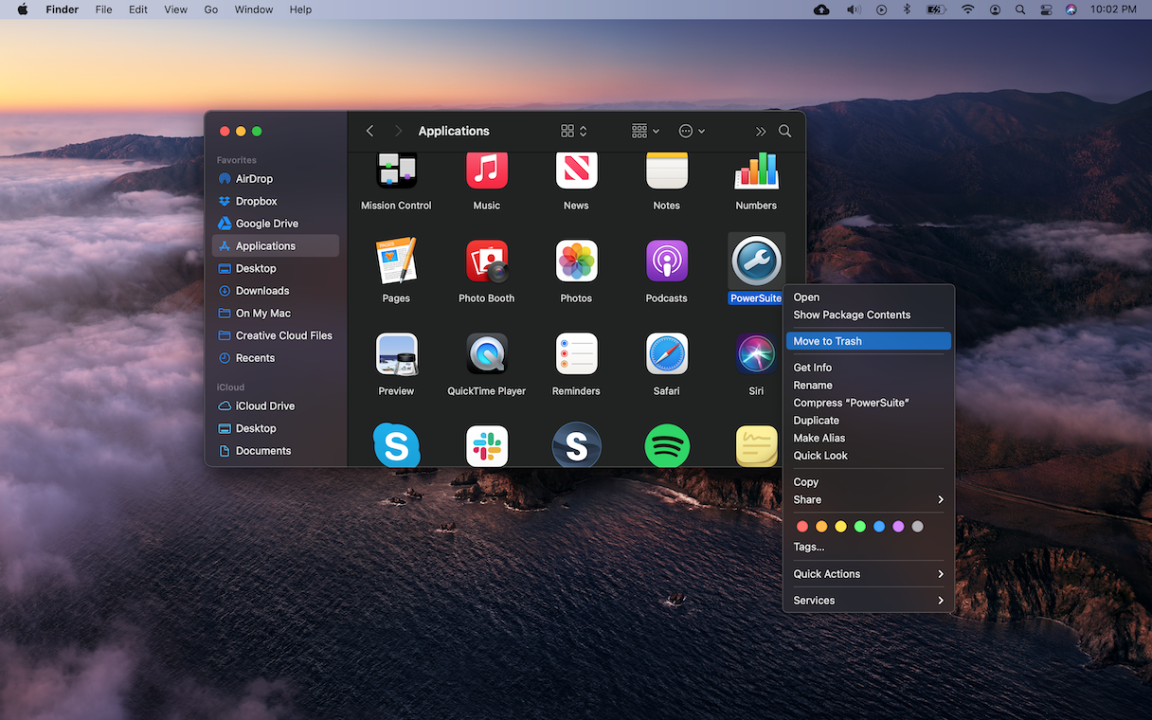Viewport: 1152px width, 720px height.
Task: Expand the Services submenu
Action: 869,601
